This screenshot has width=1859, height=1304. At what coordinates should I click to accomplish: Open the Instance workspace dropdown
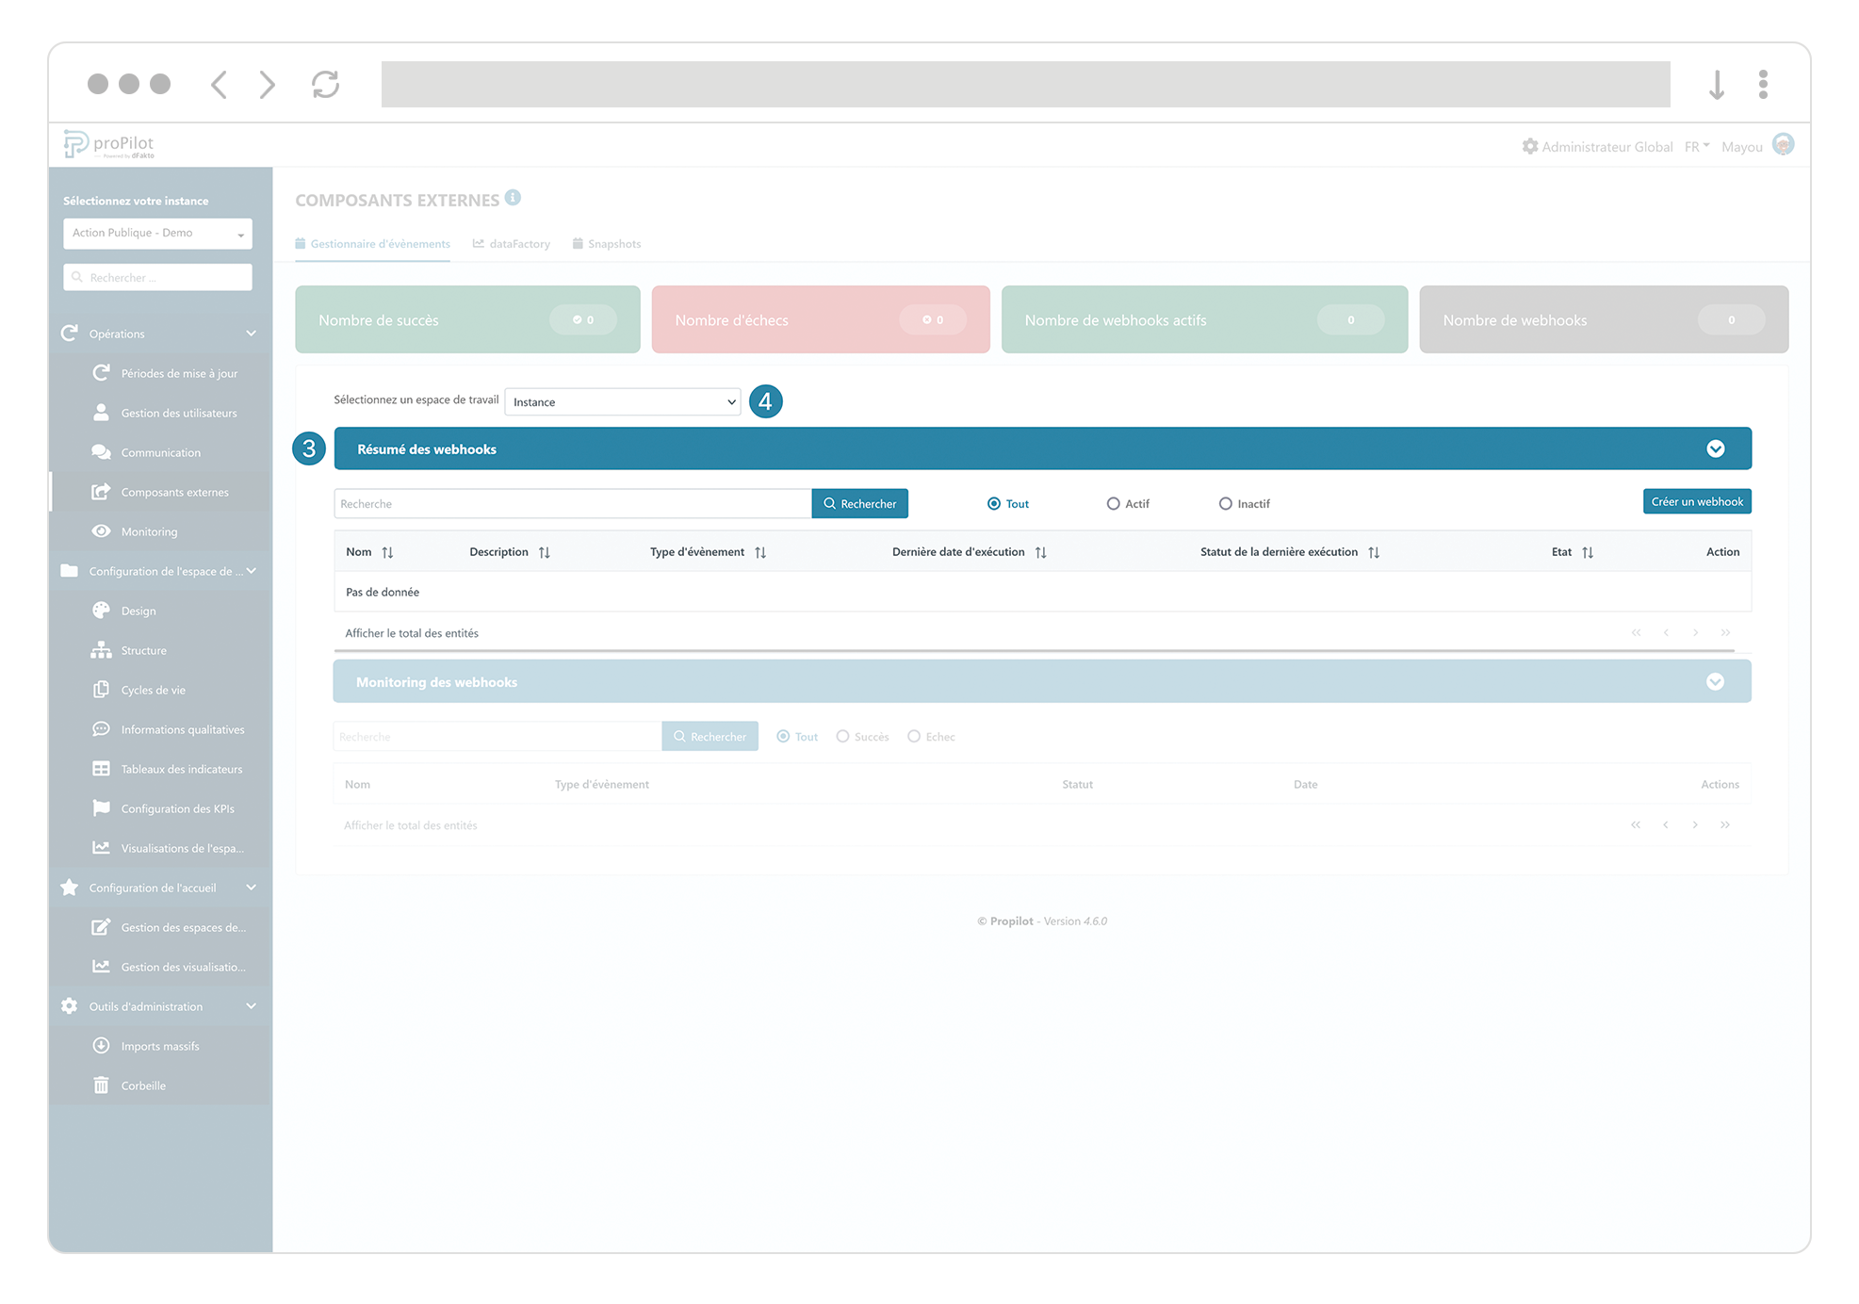pyautogui.click(x=623, y=402)
